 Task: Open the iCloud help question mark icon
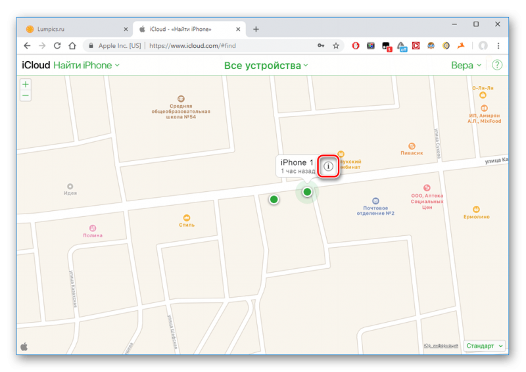point(497,65)
